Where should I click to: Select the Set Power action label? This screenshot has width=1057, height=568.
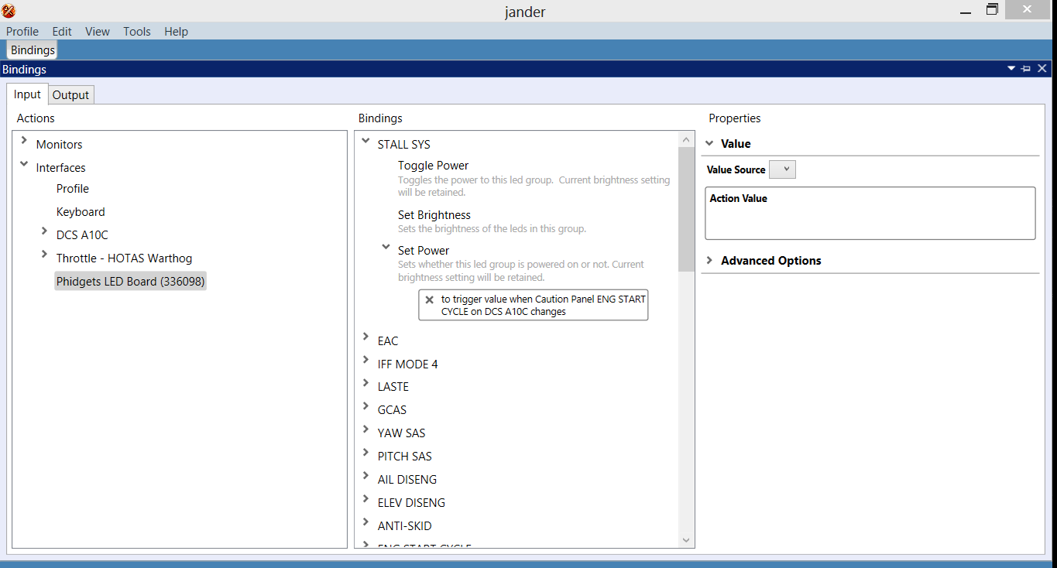click(424, 251)
